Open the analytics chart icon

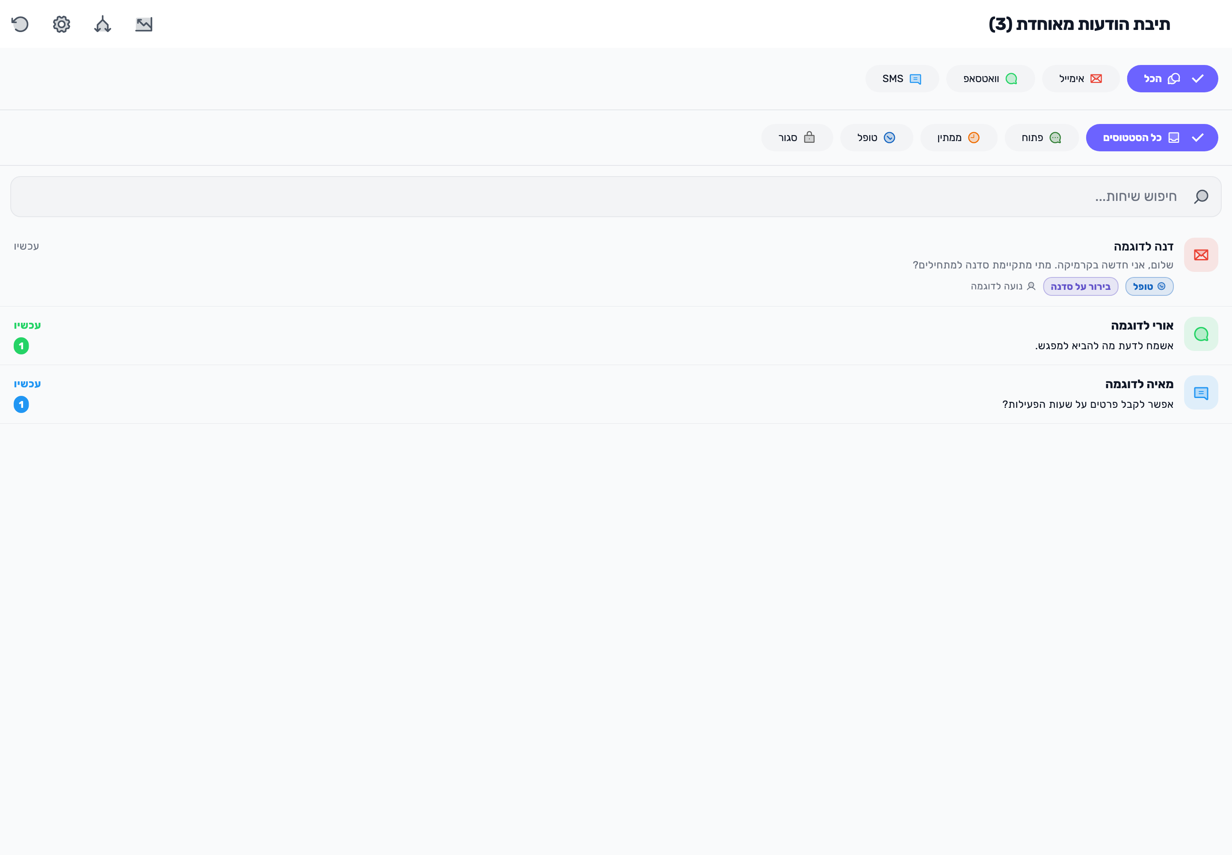[x=144, y=24]
